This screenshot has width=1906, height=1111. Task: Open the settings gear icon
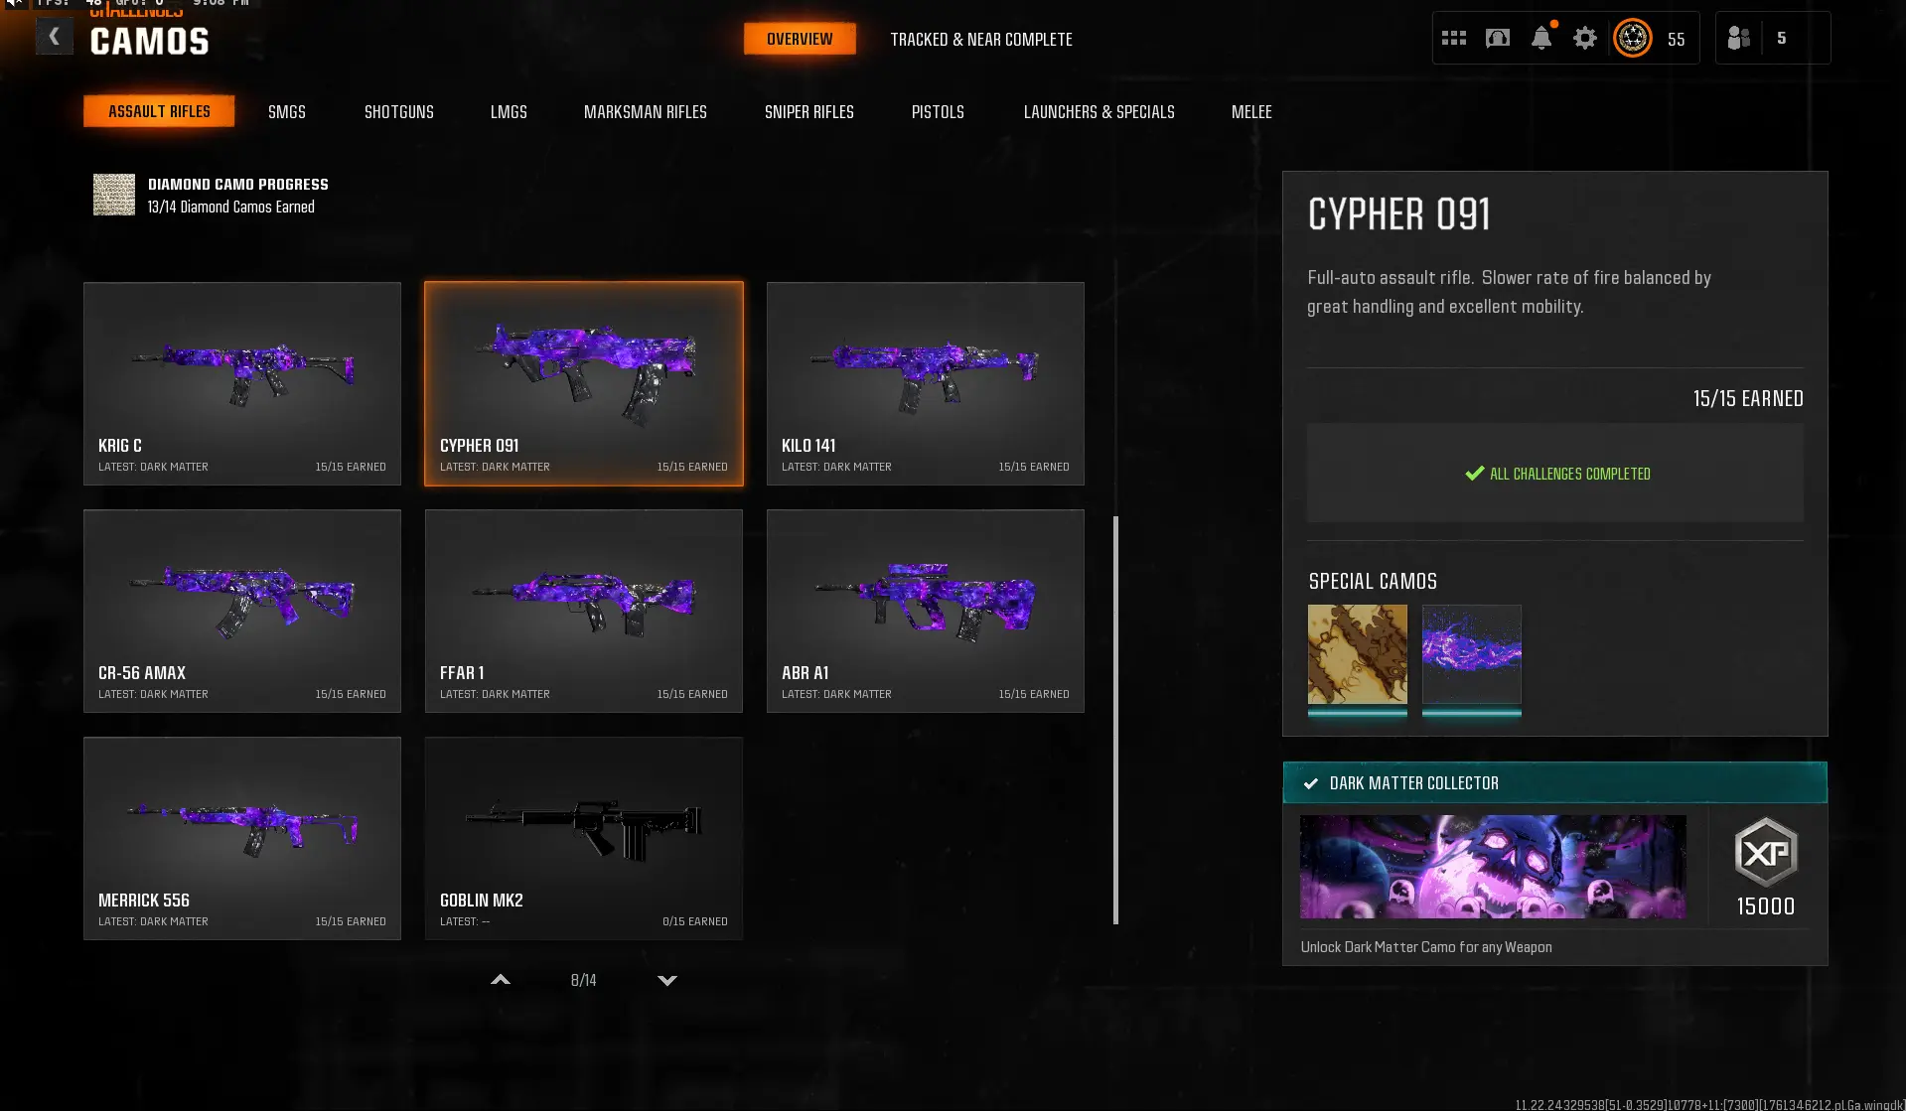click(1585, 39)
